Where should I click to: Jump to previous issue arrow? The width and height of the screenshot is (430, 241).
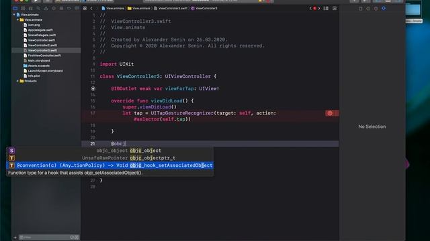tap(310, 9)
